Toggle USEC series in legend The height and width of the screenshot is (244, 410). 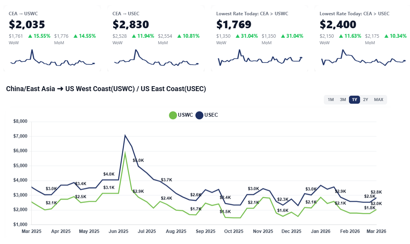(211, 115)
